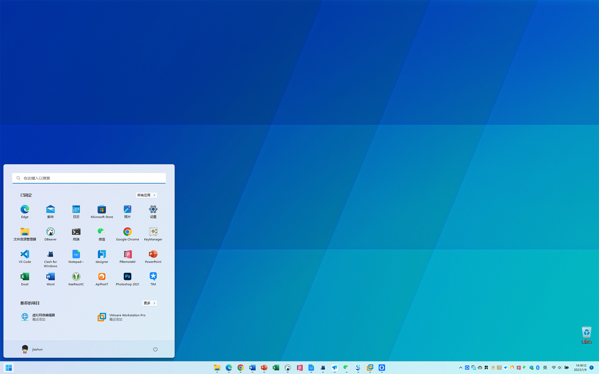Open Recycle Bin on desktop
The image size is (599, 374).
[x=586, y=334]
